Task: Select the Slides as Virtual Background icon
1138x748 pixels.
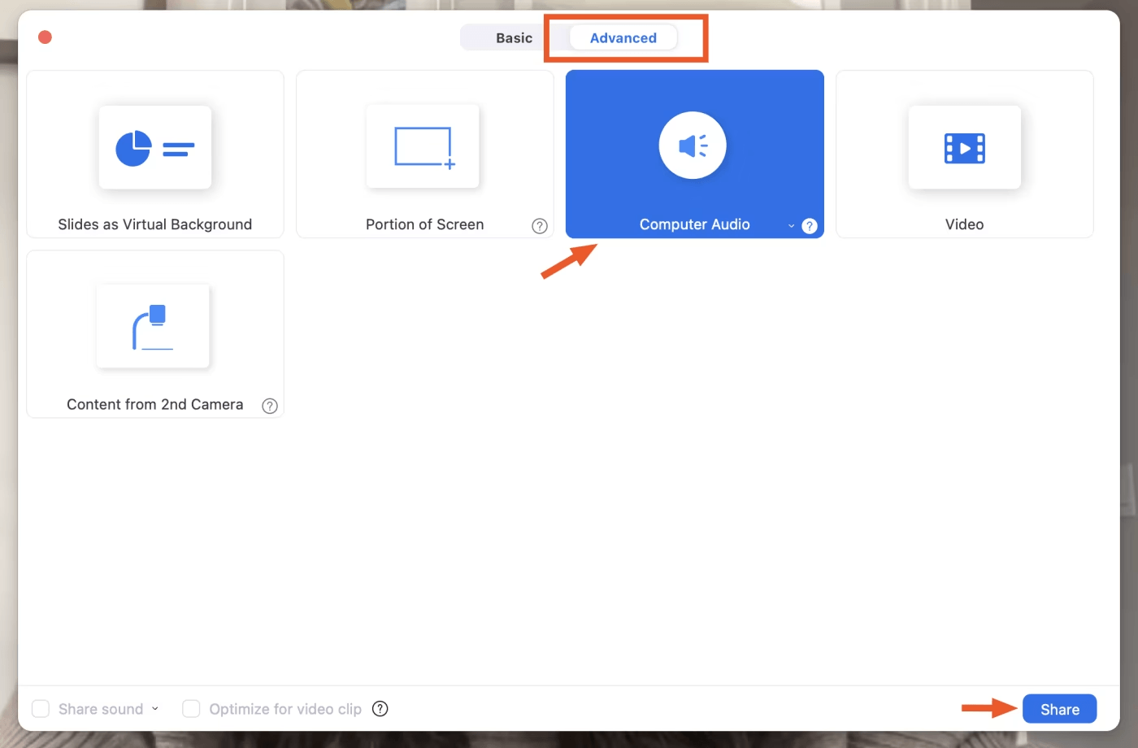Action: (154, 147)
